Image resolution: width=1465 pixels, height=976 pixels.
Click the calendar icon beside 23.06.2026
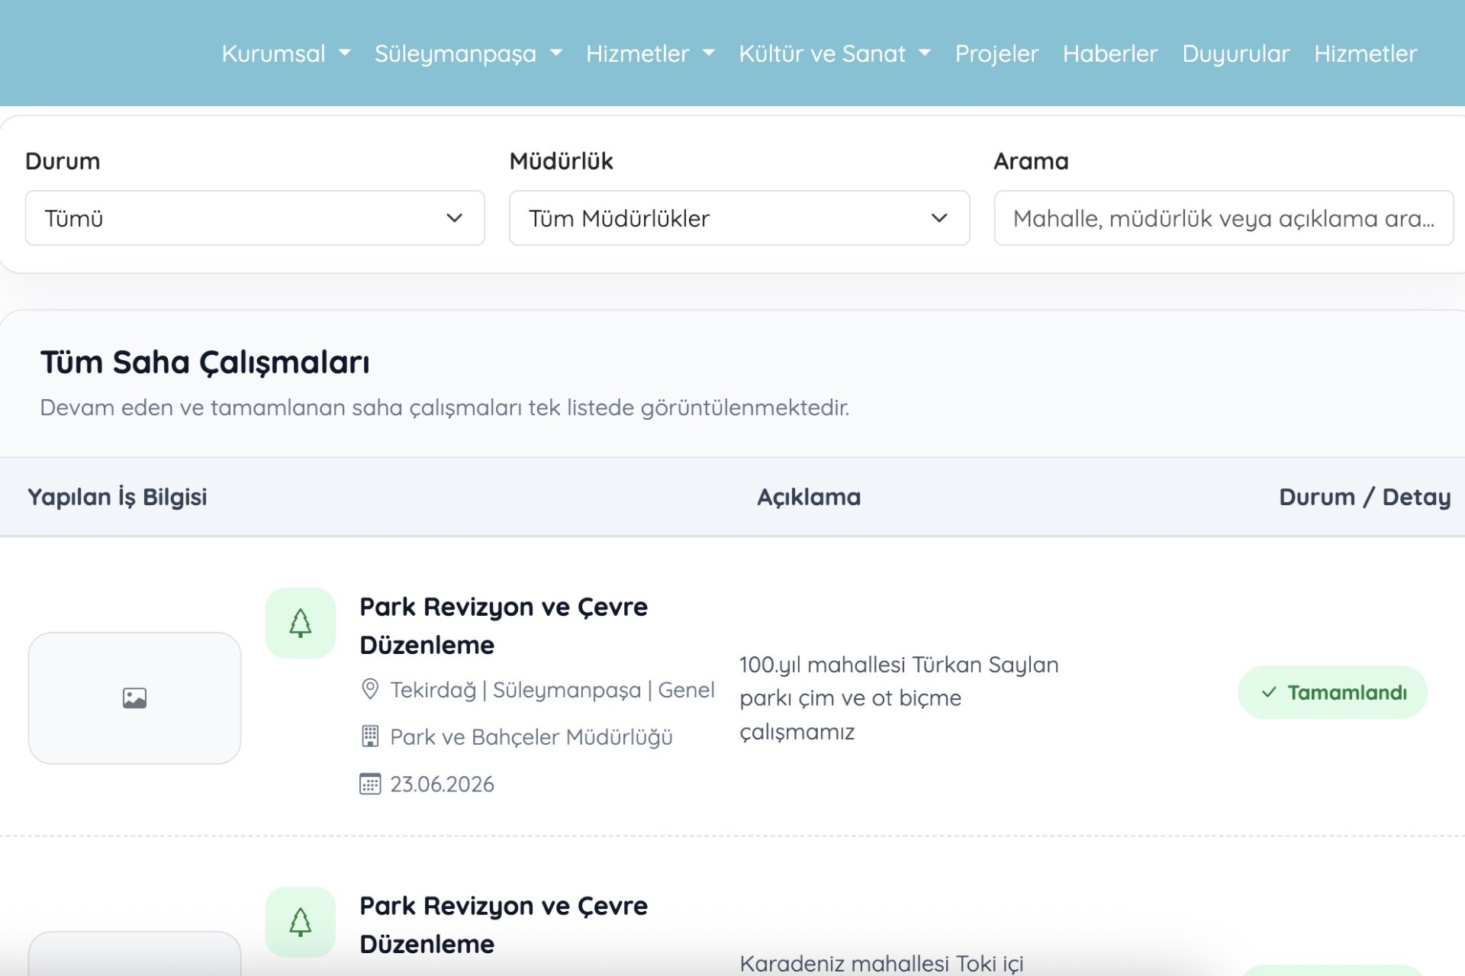point(370,784)
